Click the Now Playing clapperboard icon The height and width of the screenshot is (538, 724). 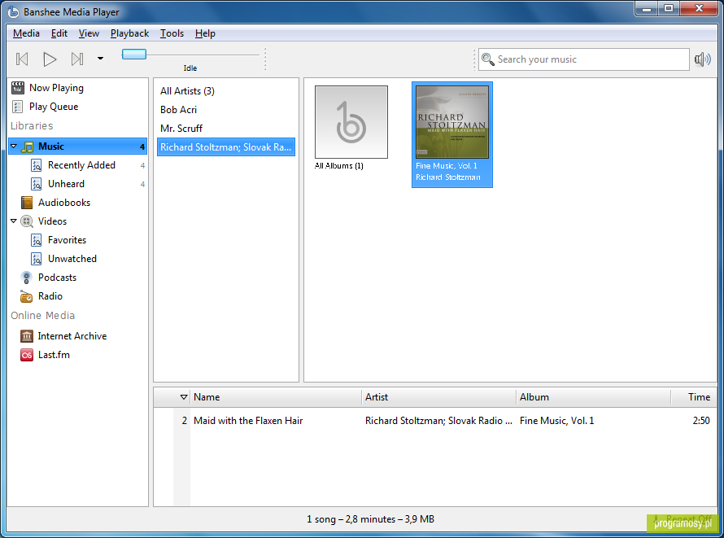18,88
